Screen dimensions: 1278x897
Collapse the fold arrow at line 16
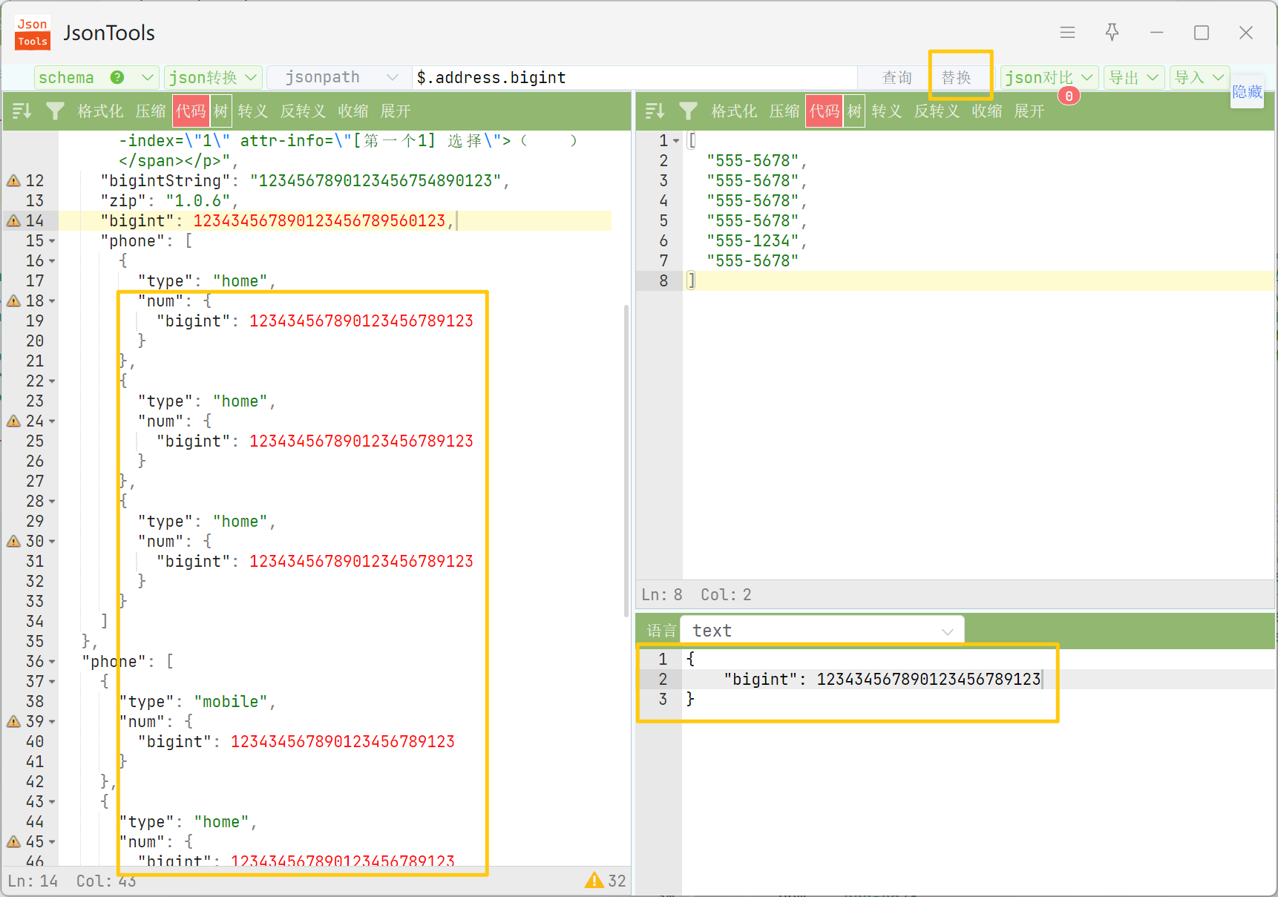[52, 261]
